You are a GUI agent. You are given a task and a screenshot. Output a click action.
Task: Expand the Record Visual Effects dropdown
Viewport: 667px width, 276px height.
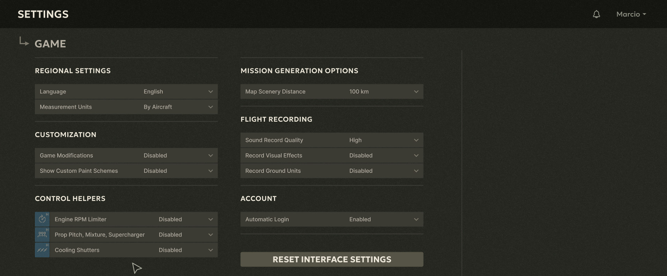pyautogui.click(x=332, y=155)
